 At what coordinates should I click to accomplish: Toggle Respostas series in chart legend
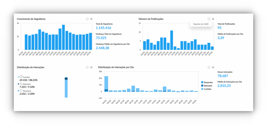pos(203,82)
